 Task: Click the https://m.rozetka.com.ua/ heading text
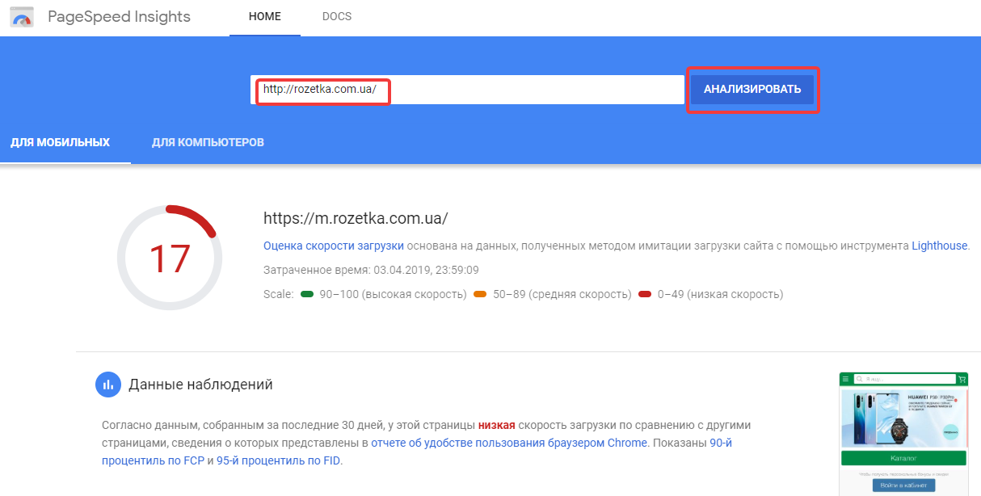[356, 218]
